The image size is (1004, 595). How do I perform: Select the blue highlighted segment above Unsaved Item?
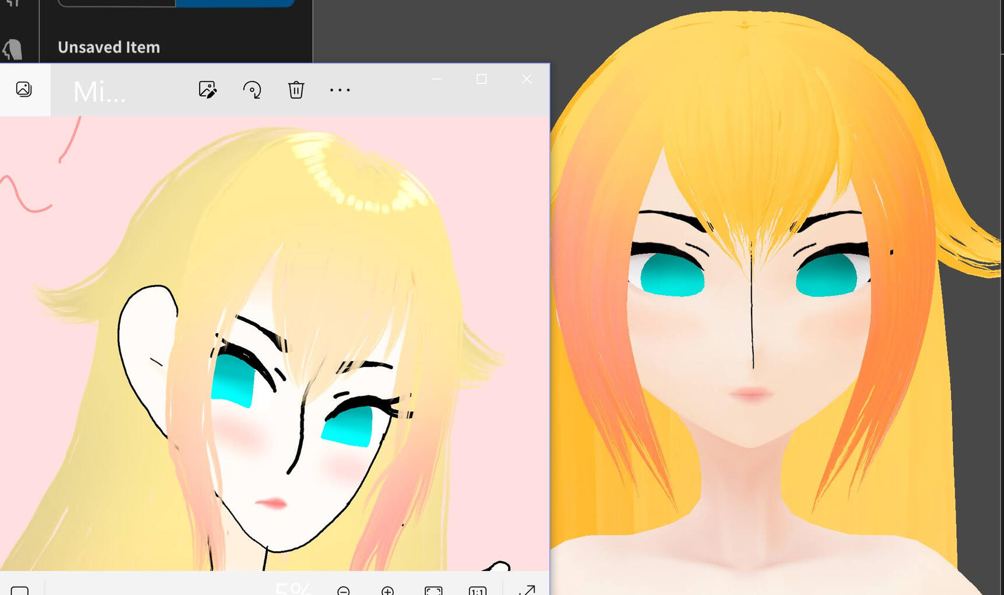(235, 3)
